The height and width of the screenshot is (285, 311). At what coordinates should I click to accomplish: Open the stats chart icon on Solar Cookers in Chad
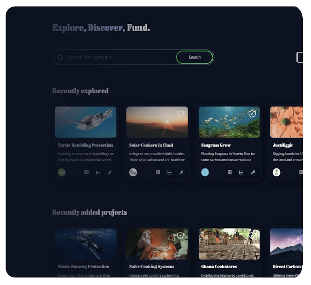tap(169, 173)
